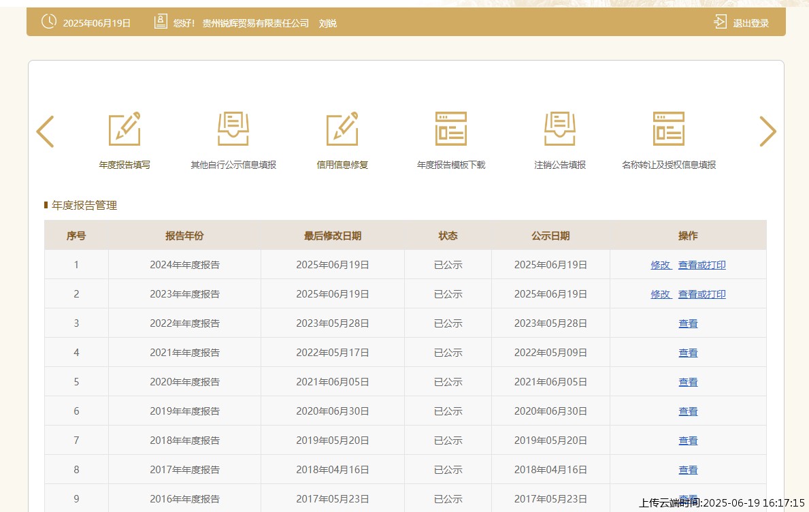Viewport: 809px width, 512px height.
Task: Open the 其他自行公示信息填报 tray icon
Action: pyautogui.click(x=233, y=129)
